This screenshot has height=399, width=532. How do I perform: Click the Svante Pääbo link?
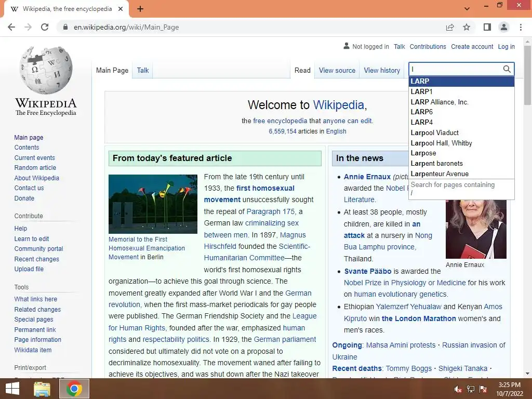[368, 271]
